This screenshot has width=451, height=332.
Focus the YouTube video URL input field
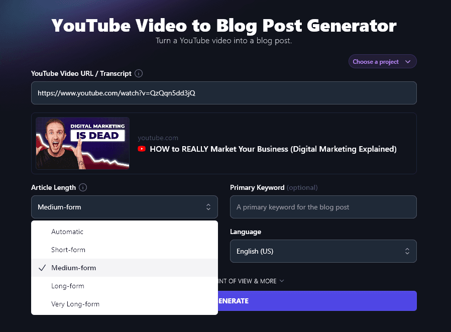pos(223,93)
